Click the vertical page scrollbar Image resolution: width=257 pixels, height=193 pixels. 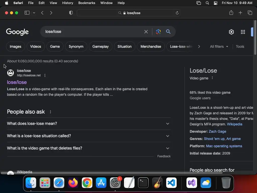(255, 38)
